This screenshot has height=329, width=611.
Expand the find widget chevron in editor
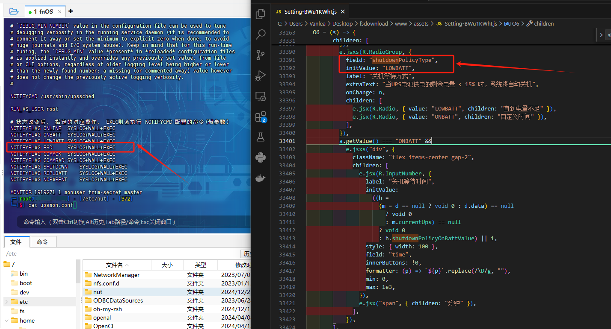601,35
